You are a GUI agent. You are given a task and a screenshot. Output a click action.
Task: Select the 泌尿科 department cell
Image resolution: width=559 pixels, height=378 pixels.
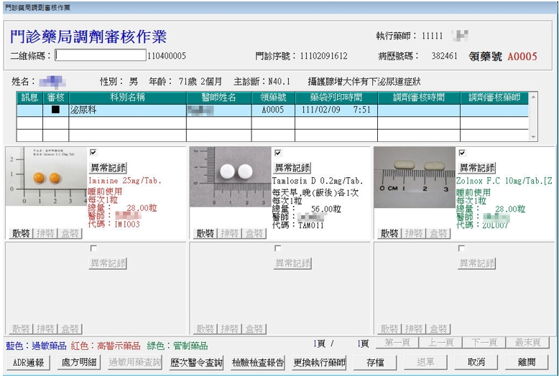[128, 110]
